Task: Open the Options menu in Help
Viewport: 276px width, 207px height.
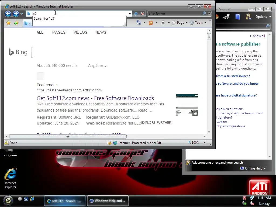Action: (263, 17)
